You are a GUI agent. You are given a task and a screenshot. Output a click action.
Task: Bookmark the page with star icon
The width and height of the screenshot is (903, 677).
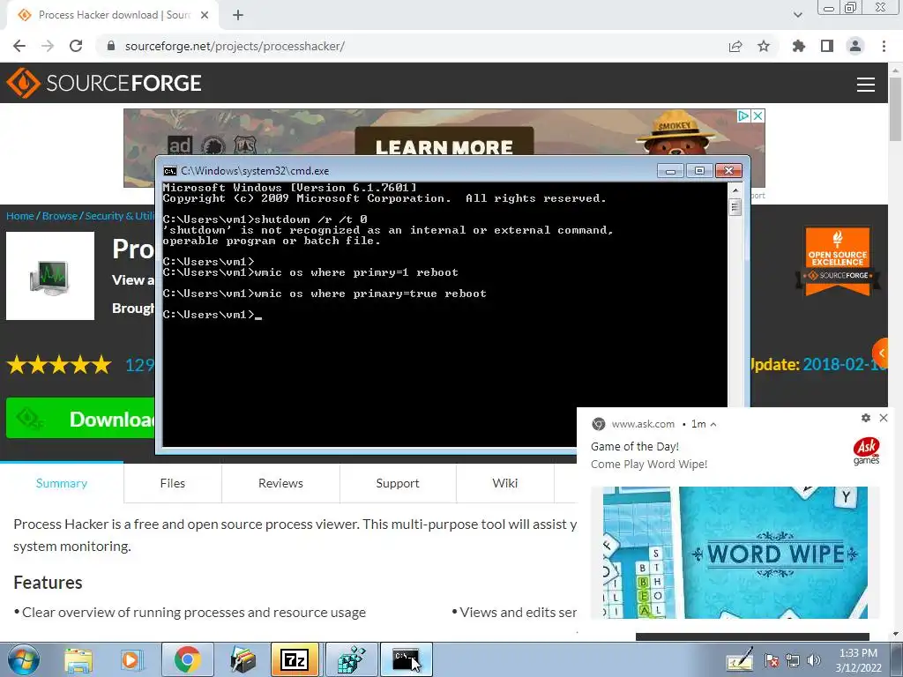point(764,46)
